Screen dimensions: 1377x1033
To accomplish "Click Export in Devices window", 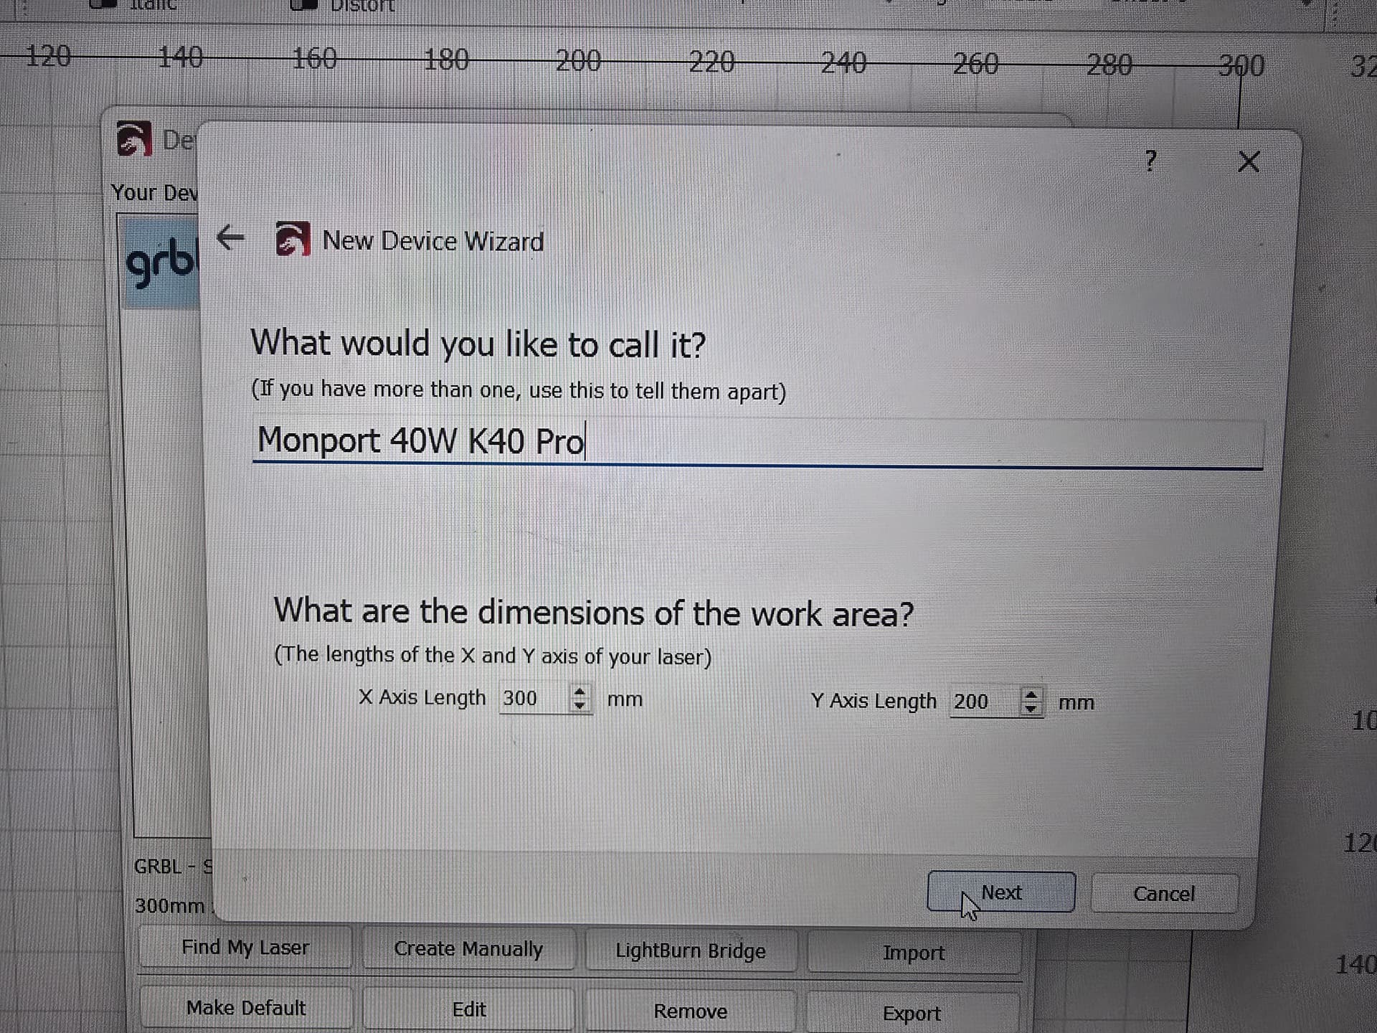I will pos(912,1014).
